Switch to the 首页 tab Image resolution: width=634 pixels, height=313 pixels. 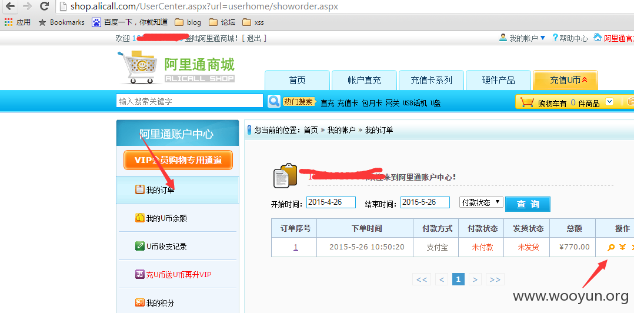click(x=297, y=80)
